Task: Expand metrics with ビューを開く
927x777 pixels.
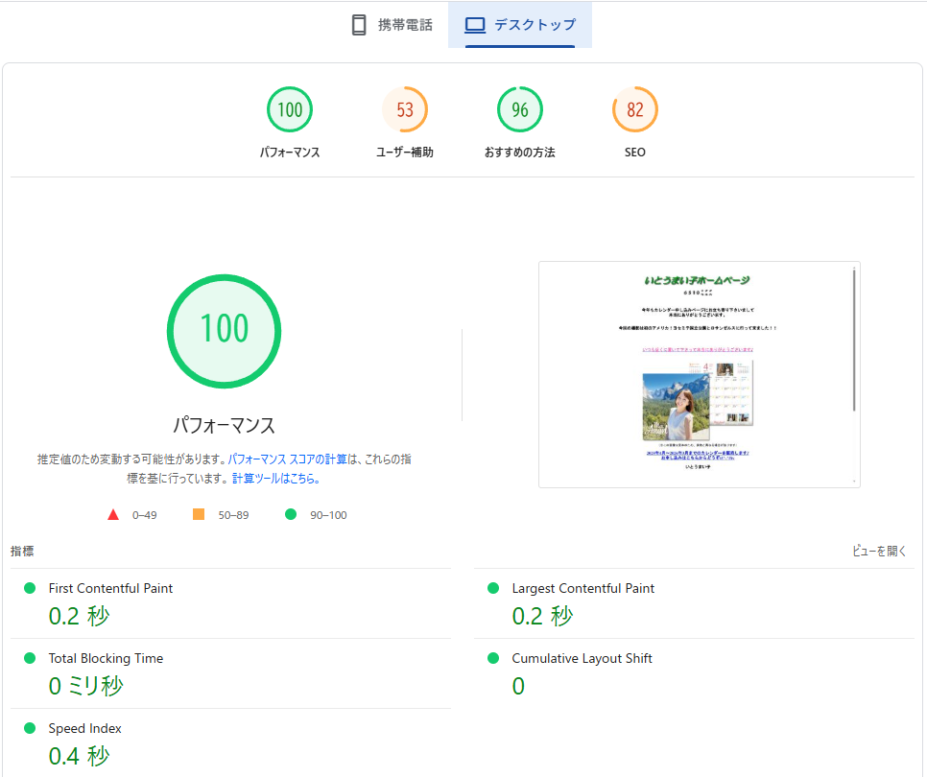Action: pyautogui.click(x=879, y=551)
